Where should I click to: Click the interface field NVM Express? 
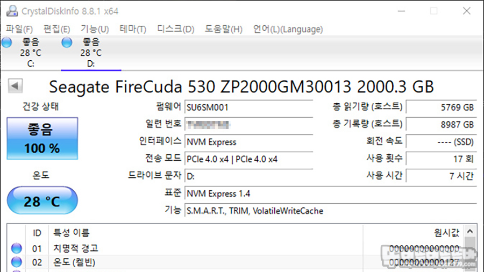(x=249, y=142)
